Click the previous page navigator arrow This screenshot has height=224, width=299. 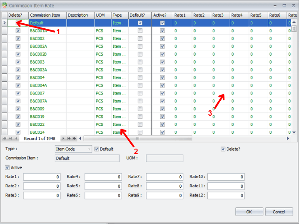tap(10, 138)
